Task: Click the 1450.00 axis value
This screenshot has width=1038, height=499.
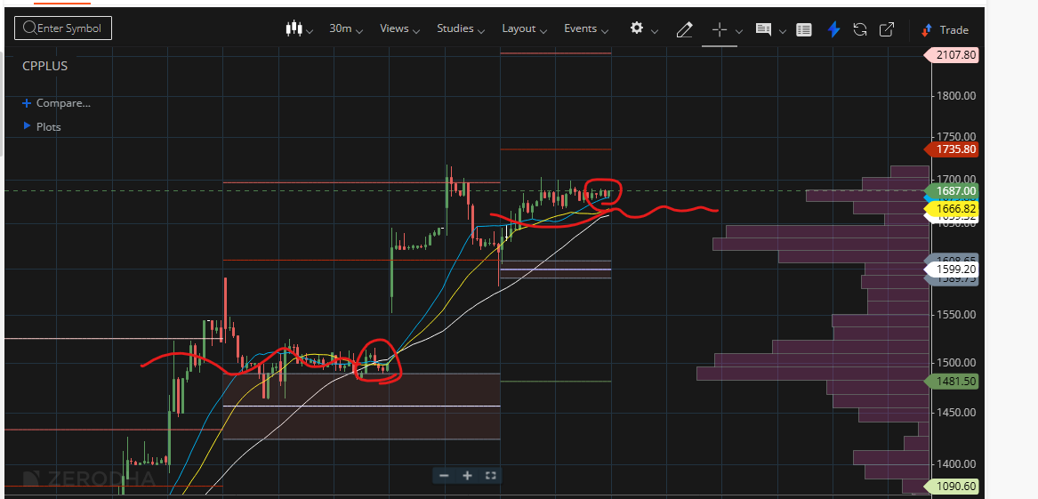Action: tap(956, 413)
